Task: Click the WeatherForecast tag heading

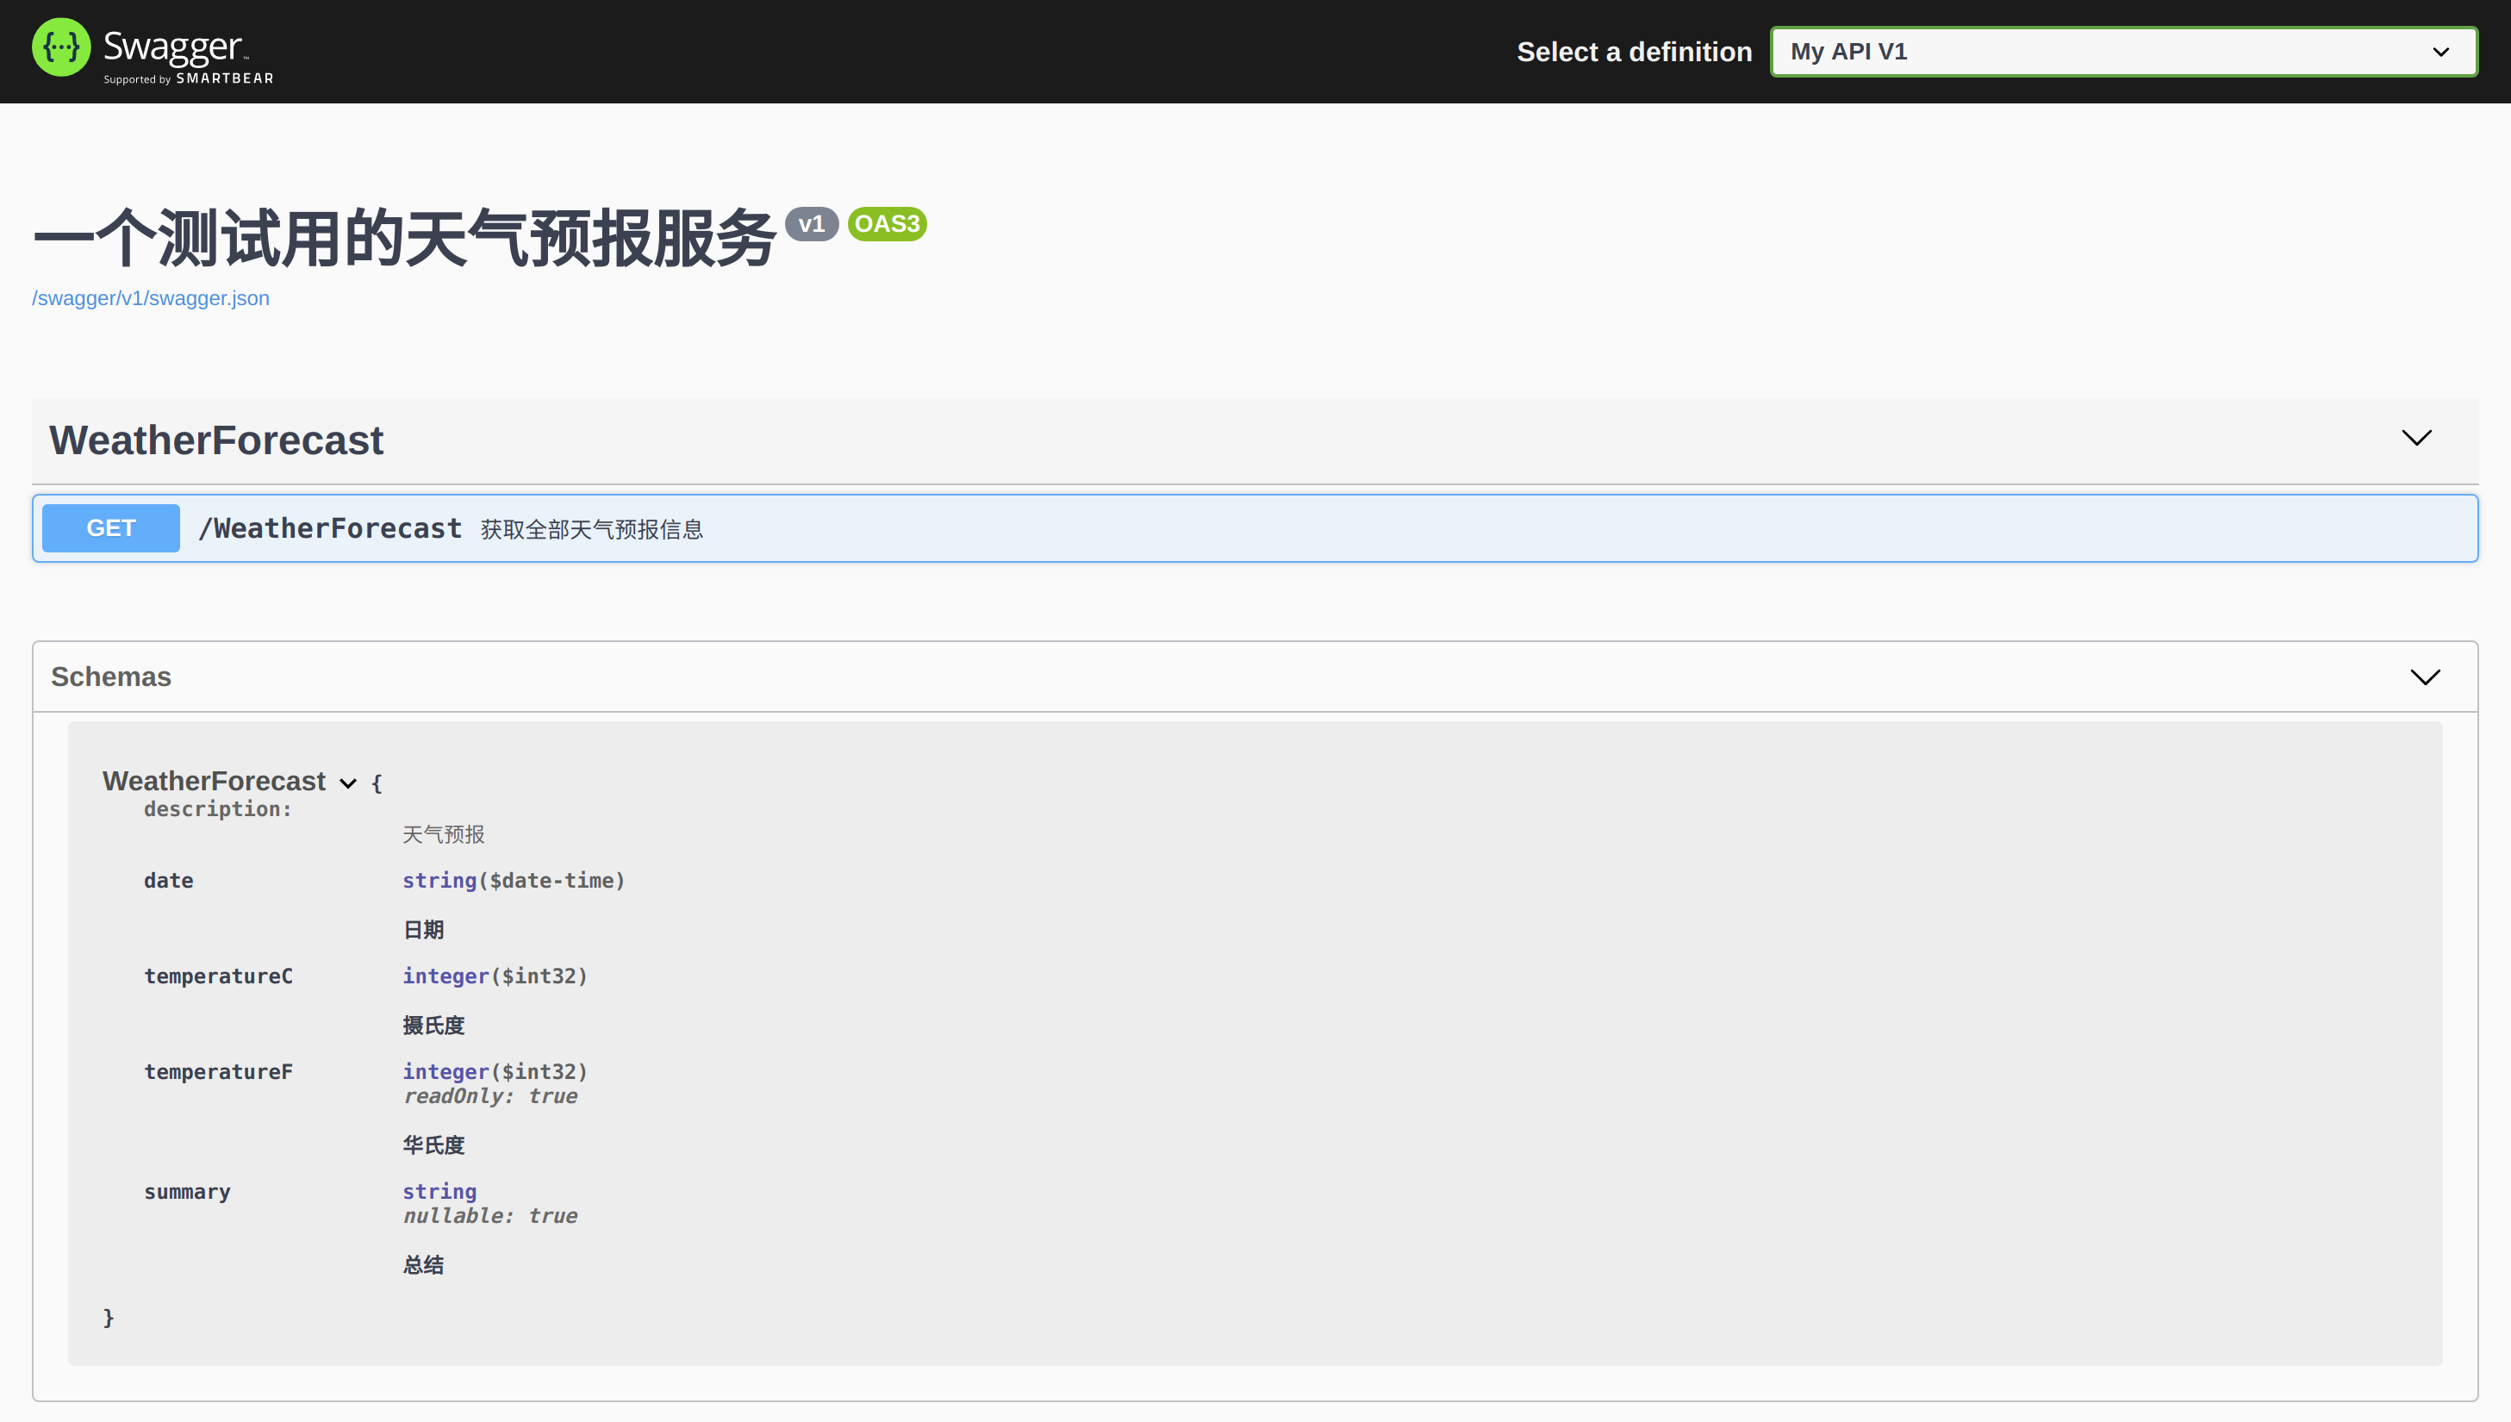Action: (x=217, y=440)
